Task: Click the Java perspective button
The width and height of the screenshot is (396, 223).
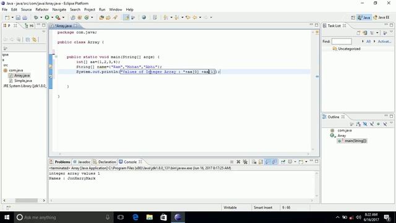Action: (x=364, y=17)
